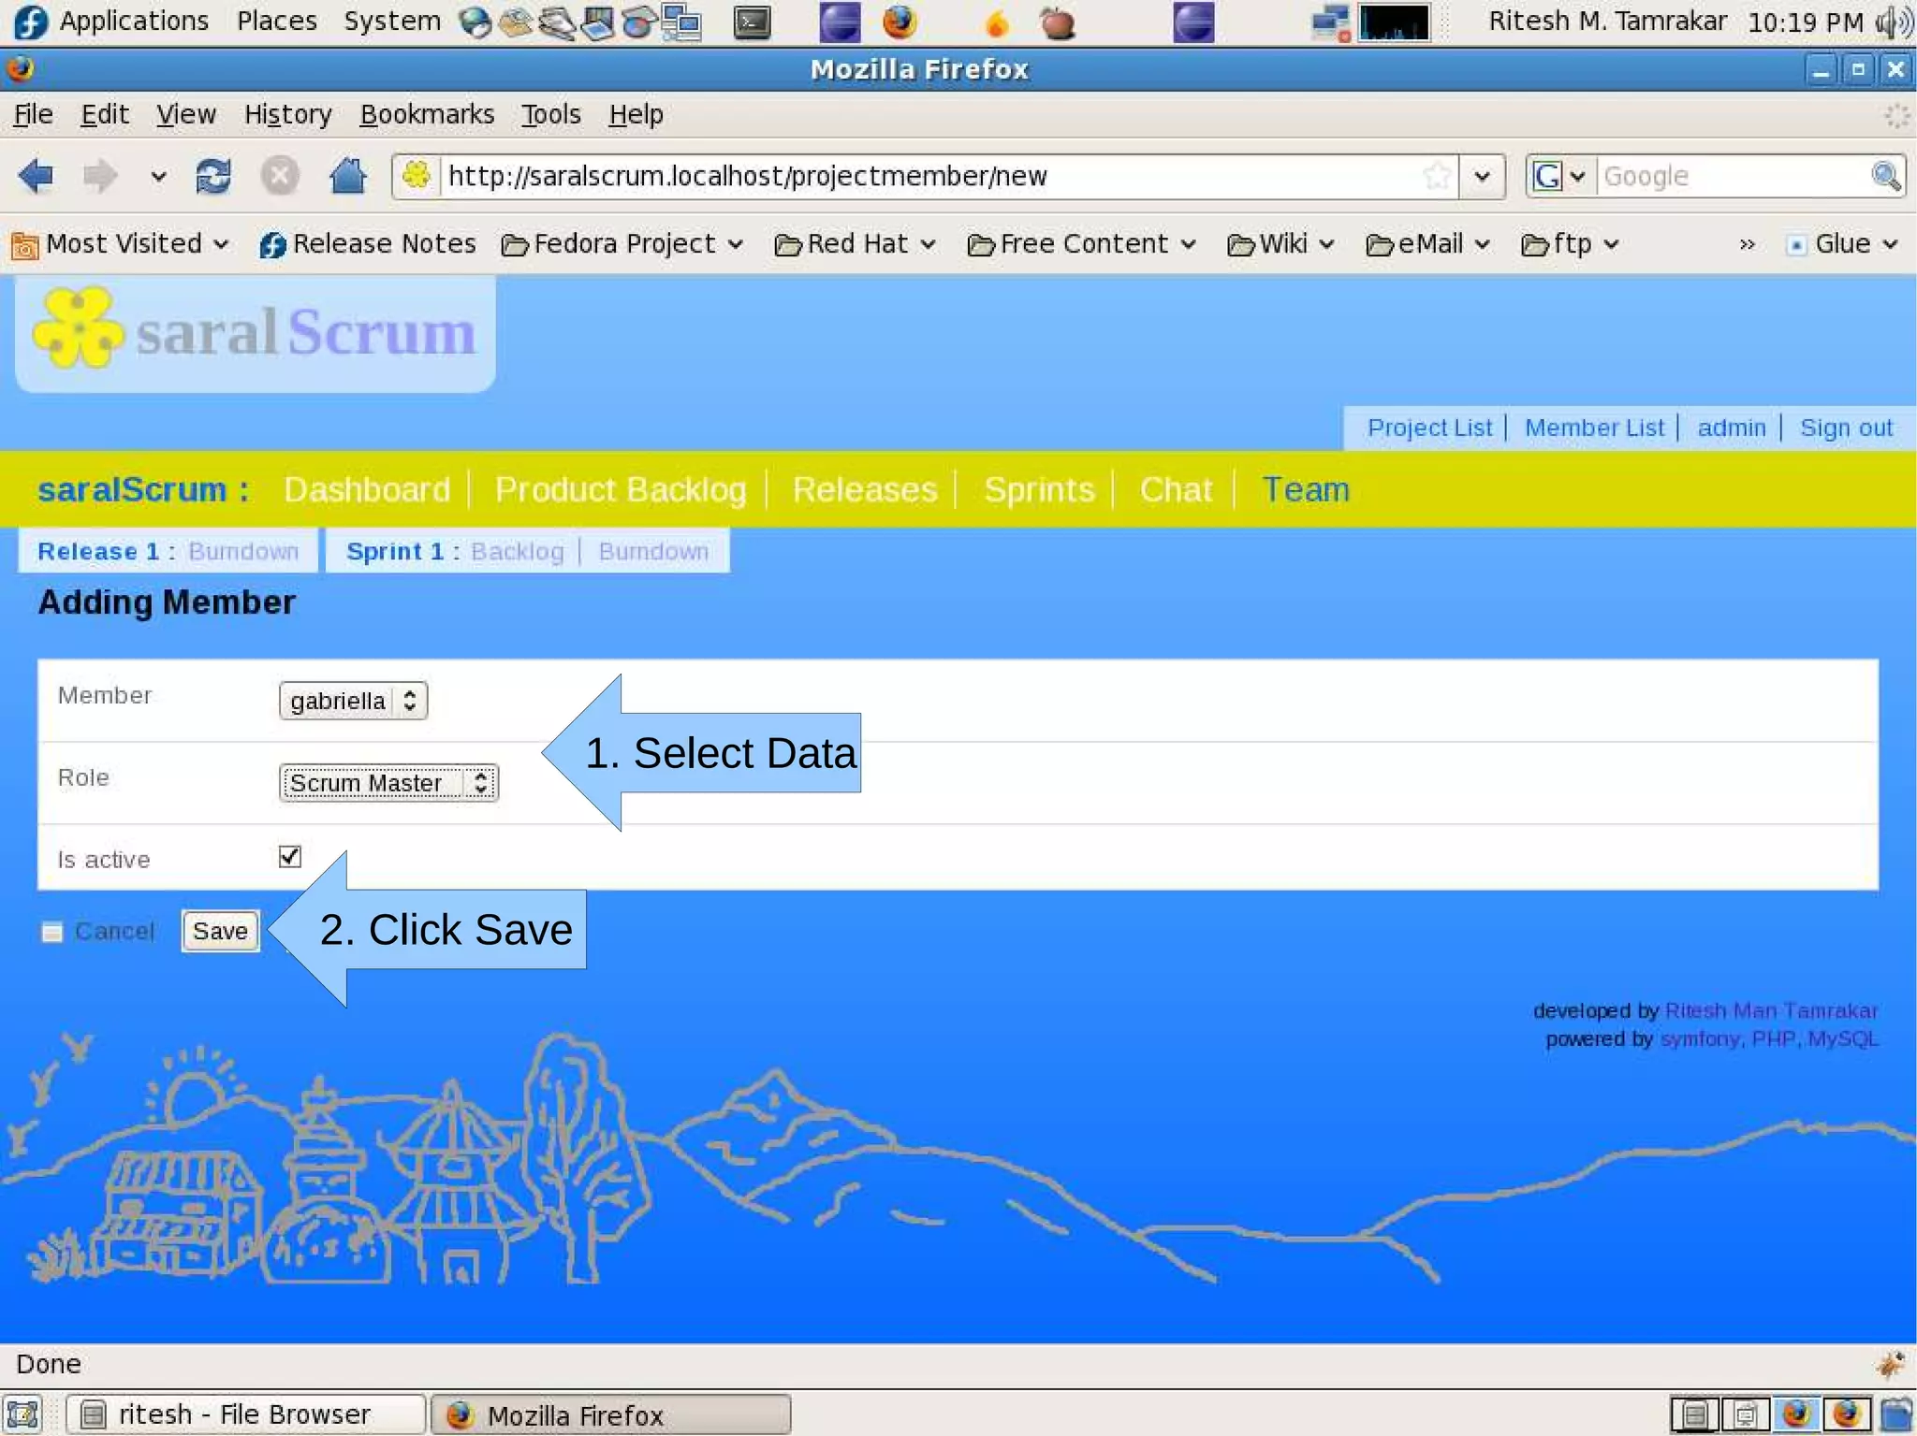Image resolution: width=1917 pixels, height=1436 pixels.
Task: Go to the Chat tab
Action: [1176, 489]
